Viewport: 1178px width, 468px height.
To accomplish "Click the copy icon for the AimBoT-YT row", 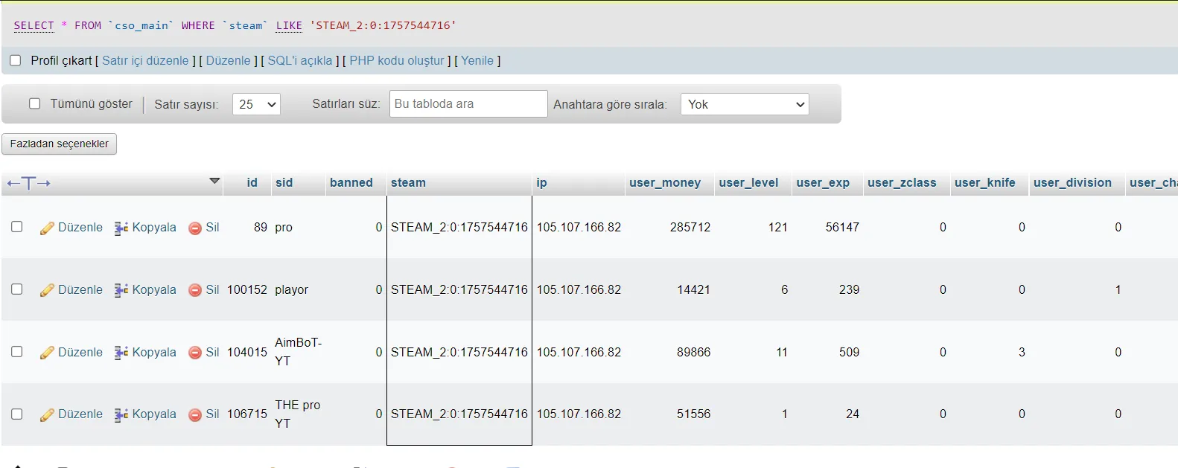I will tap(121, 353).
